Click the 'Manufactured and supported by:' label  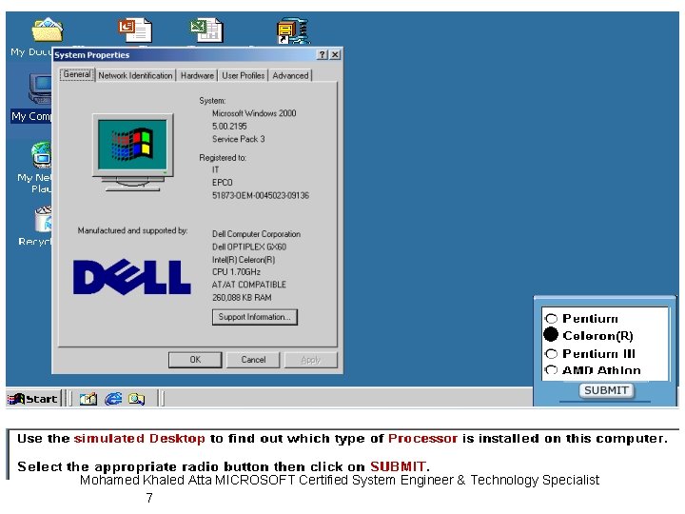pos(132,230)
